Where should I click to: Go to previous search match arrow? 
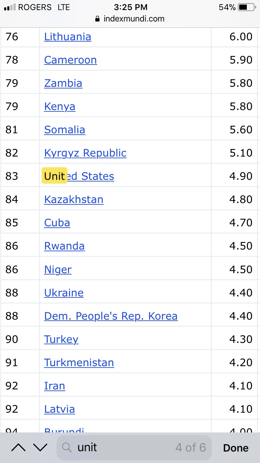pyautogui.click(x=18, y=448)
